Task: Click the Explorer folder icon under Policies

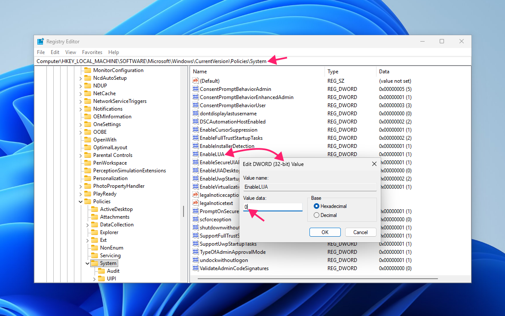Action: [95, 232]
